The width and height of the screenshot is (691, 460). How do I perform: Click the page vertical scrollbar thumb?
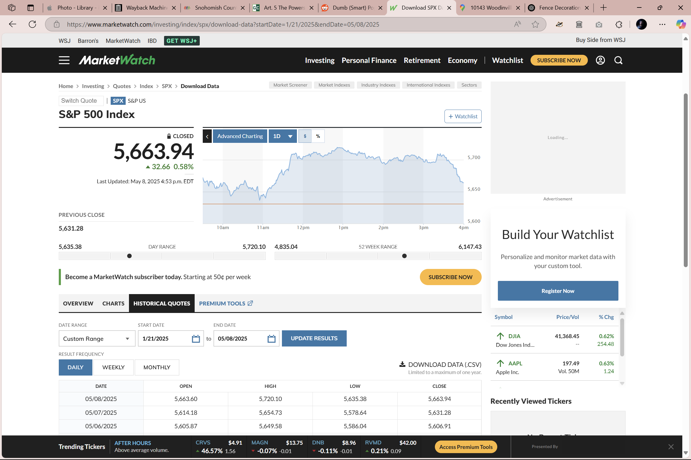(685, 180)
